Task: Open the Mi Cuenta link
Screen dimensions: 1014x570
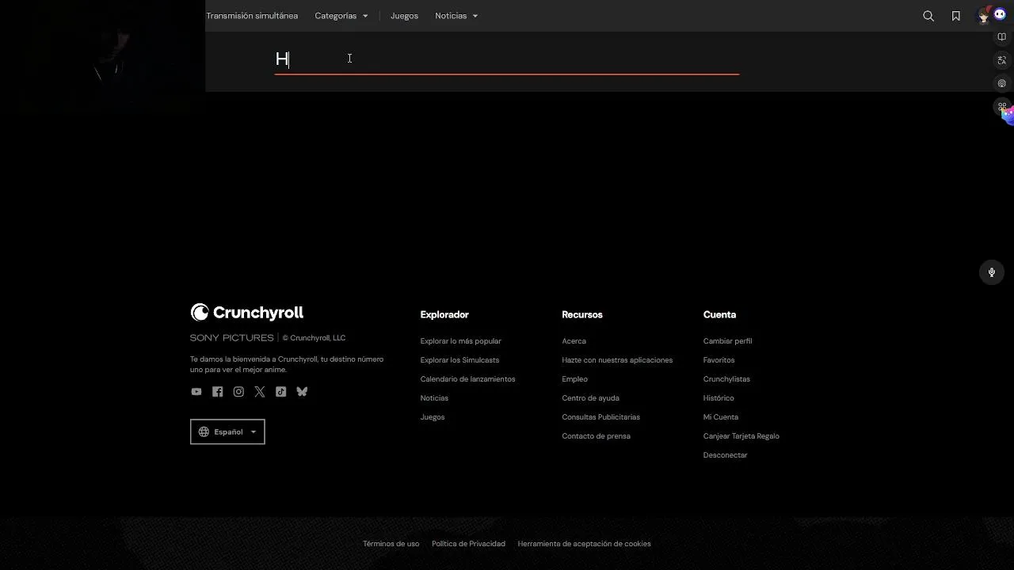Action: click(x=720, y=417)
